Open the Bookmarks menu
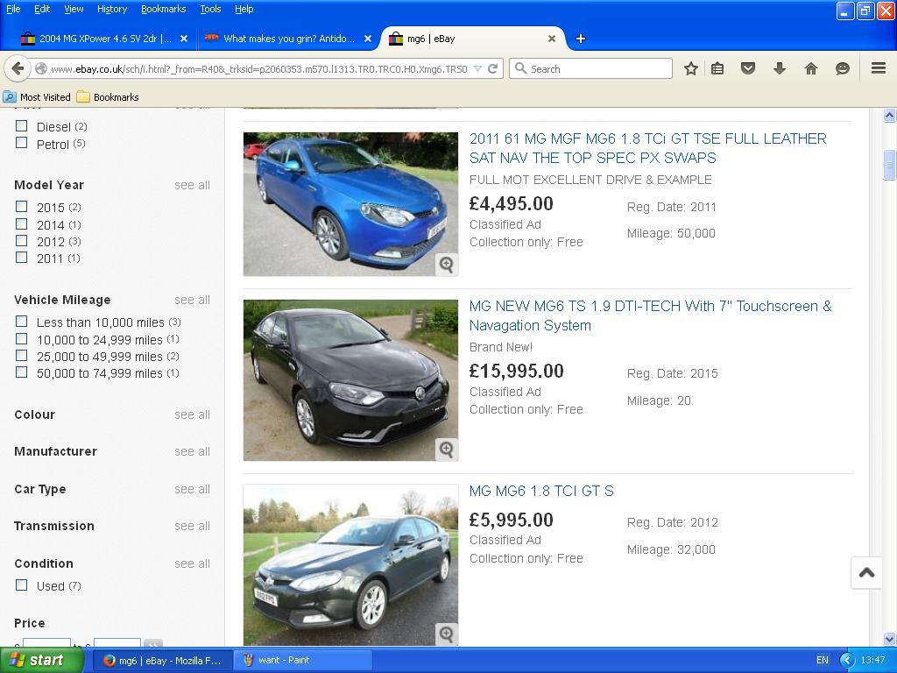 point(164,9)
